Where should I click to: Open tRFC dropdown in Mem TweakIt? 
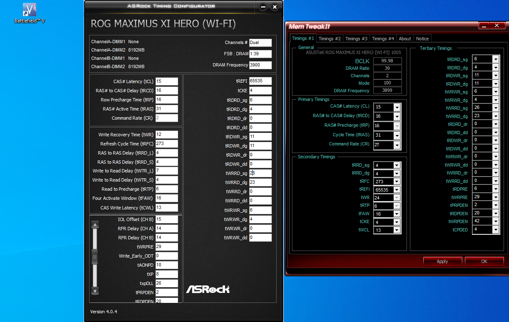point(397,182)
